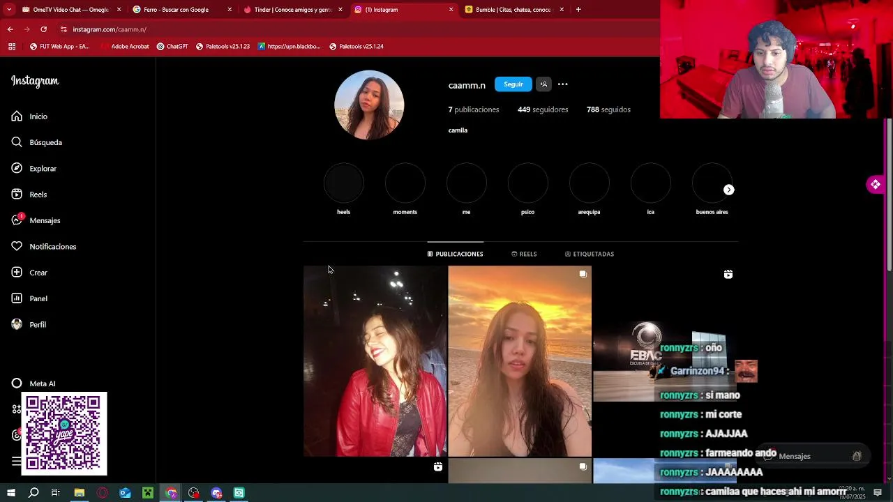The image size is (893, 502).
Task: Open the tab search dropdown arrow
Action: coord(8,10)
